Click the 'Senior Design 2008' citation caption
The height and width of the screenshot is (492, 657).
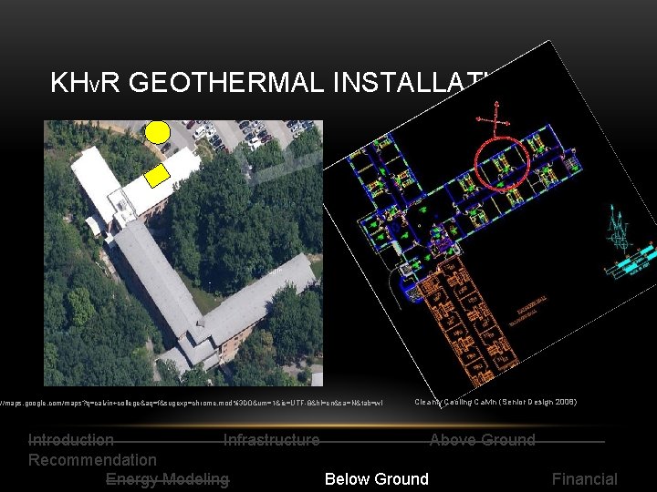click(x=495, y=402)
